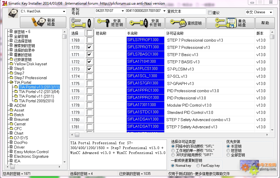Open the 00411000002017001007 serial dropdown

pos(164,11)
